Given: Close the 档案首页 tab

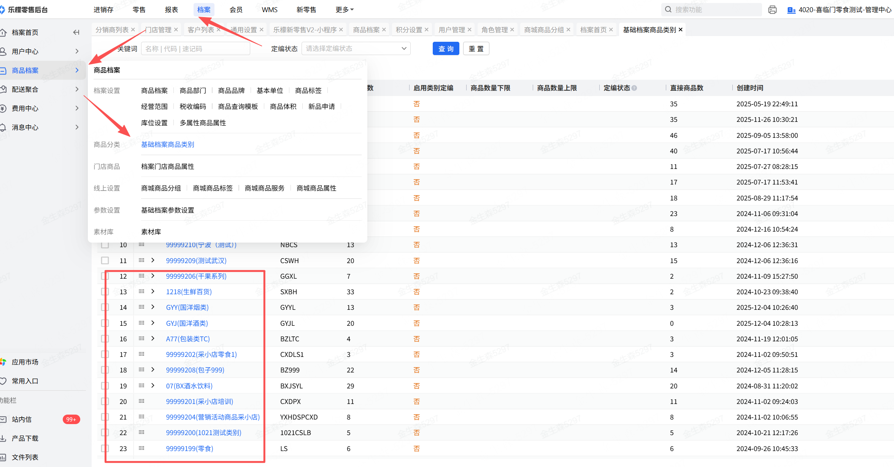Looking at the screenshot, I should coord(611,30).
